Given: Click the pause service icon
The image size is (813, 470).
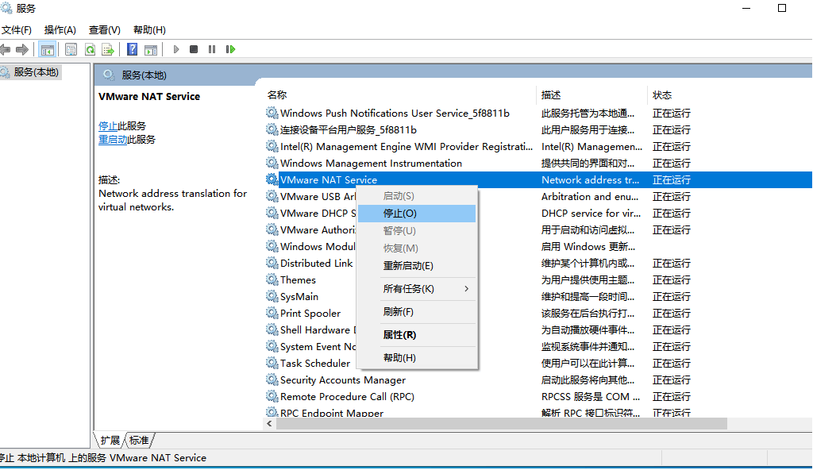Looking at the screenshot, I should pyautogui.click(x=211, y=49).
